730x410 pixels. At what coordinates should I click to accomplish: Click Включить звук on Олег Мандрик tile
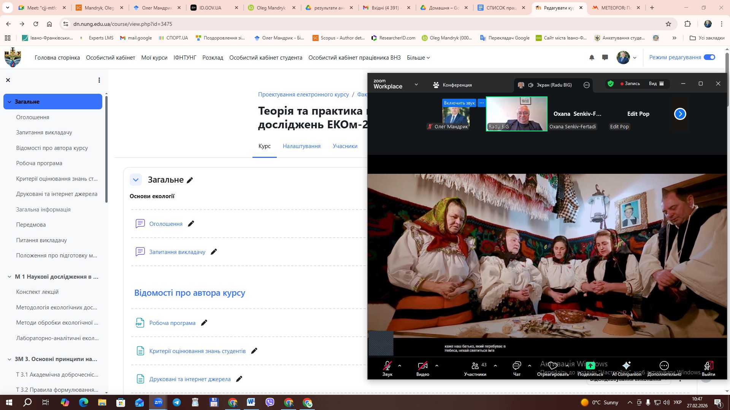click(459, 103)
